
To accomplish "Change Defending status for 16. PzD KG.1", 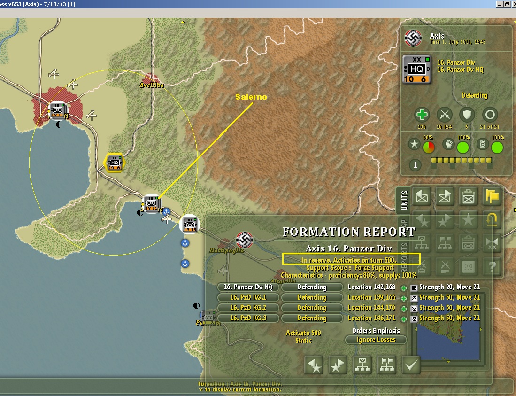I will [312, 297].
